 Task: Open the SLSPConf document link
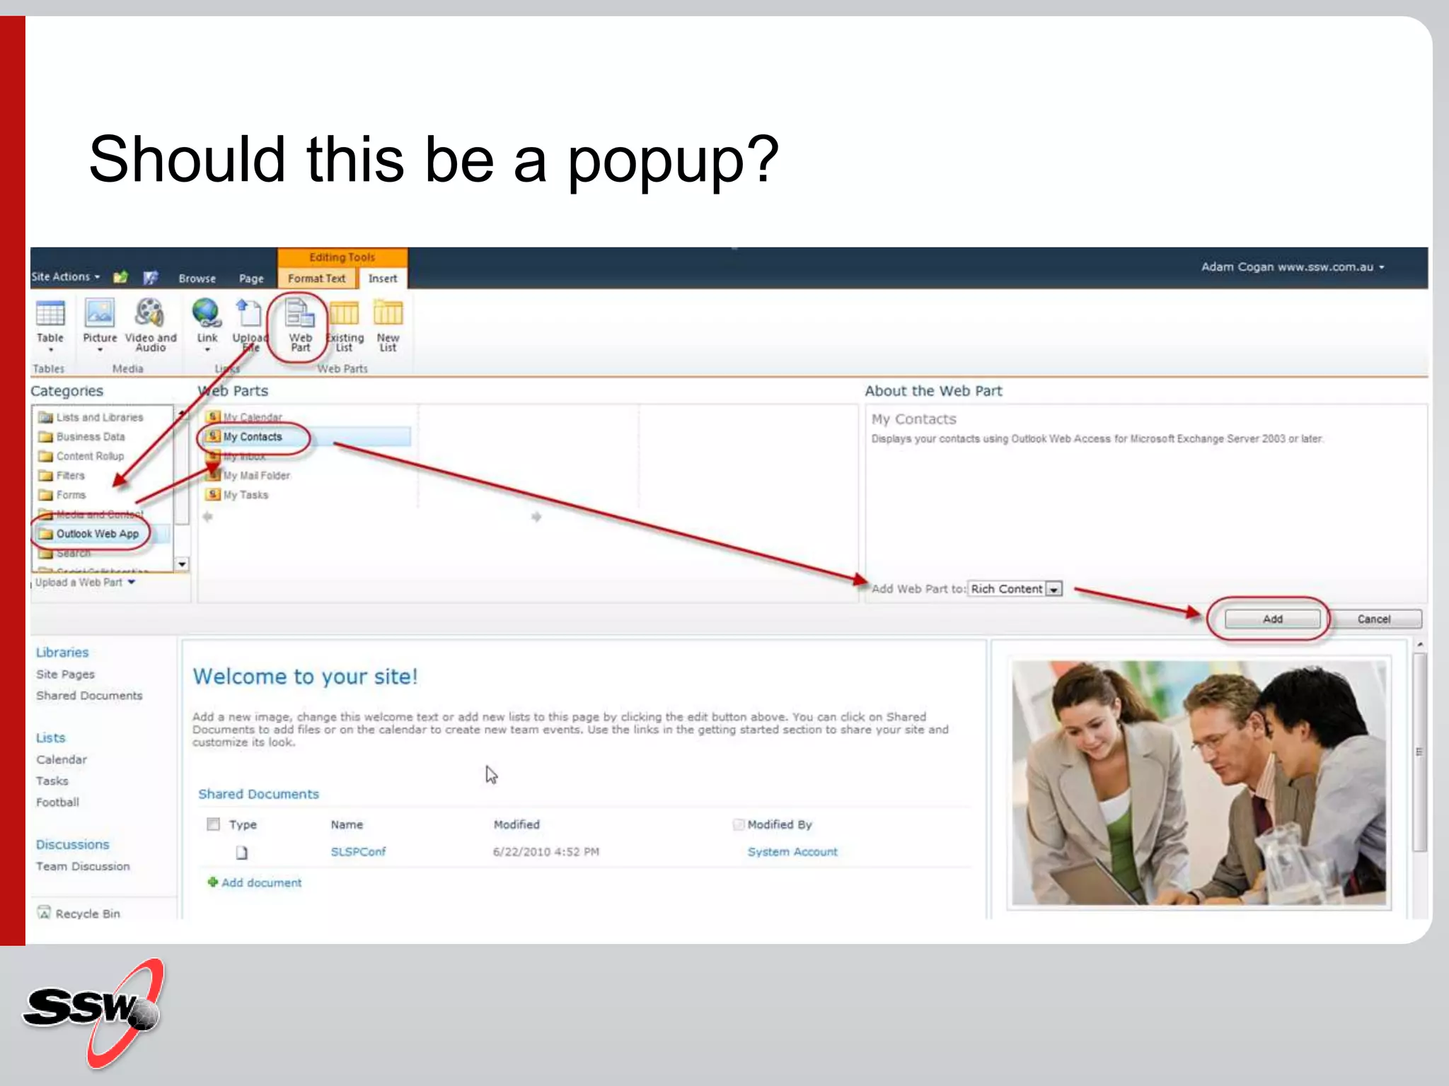(x=358, y=852)
